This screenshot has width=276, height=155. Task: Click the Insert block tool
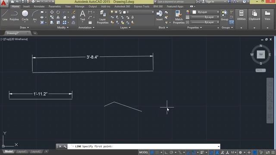159,15
